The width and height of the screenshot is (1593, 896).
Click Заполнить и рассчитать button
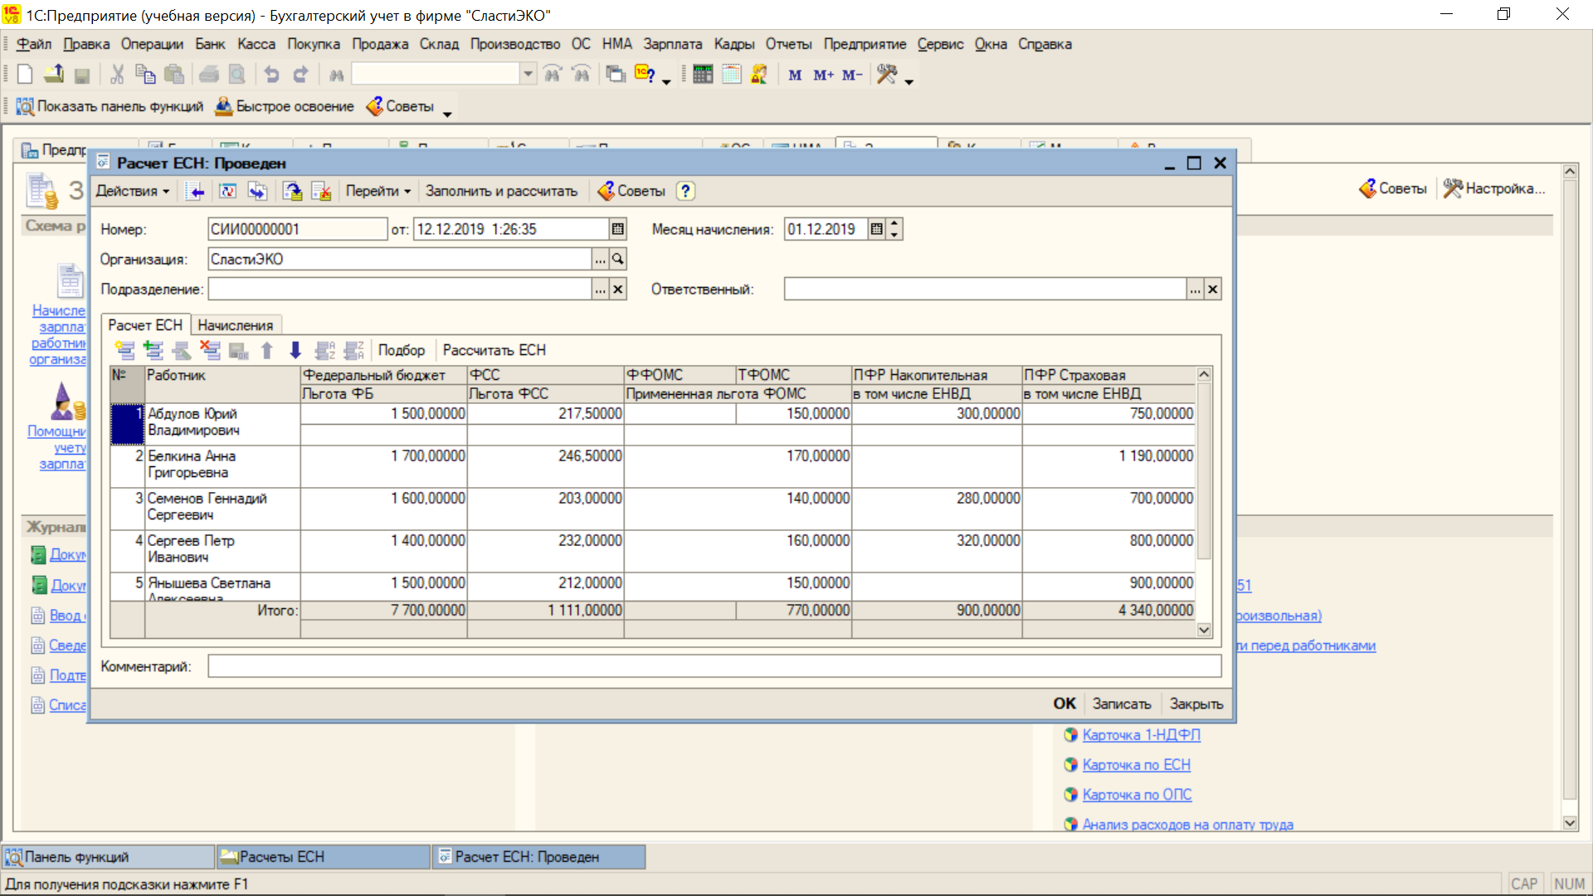[x=501, y=191]
